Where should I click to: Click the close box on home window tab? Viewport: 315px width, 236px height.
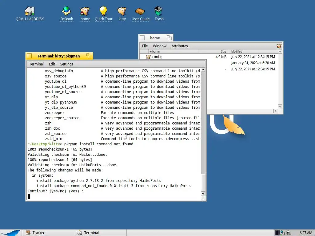click(x=142, y=38)
